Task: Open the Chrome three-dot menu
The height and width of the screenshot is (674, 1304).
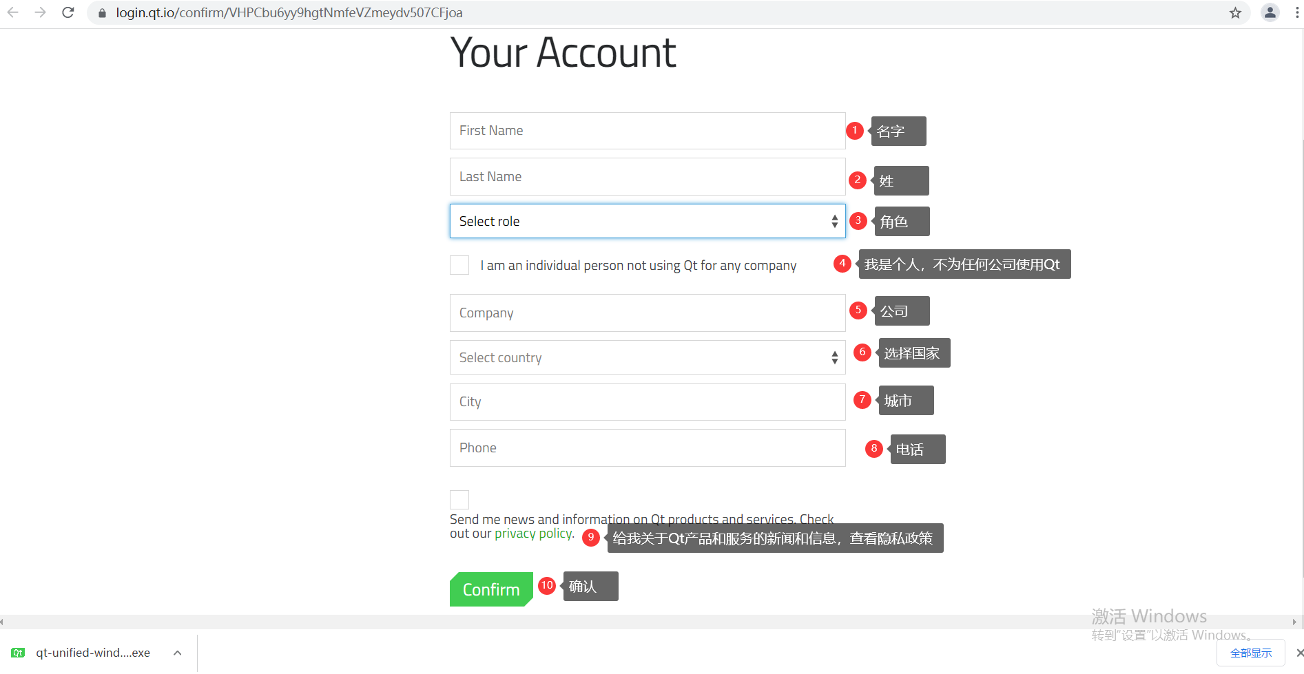Action: click(1297, 12)
